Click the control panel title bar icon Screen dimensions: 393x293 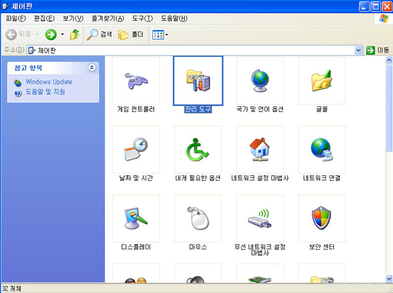[x=6, y=6]
